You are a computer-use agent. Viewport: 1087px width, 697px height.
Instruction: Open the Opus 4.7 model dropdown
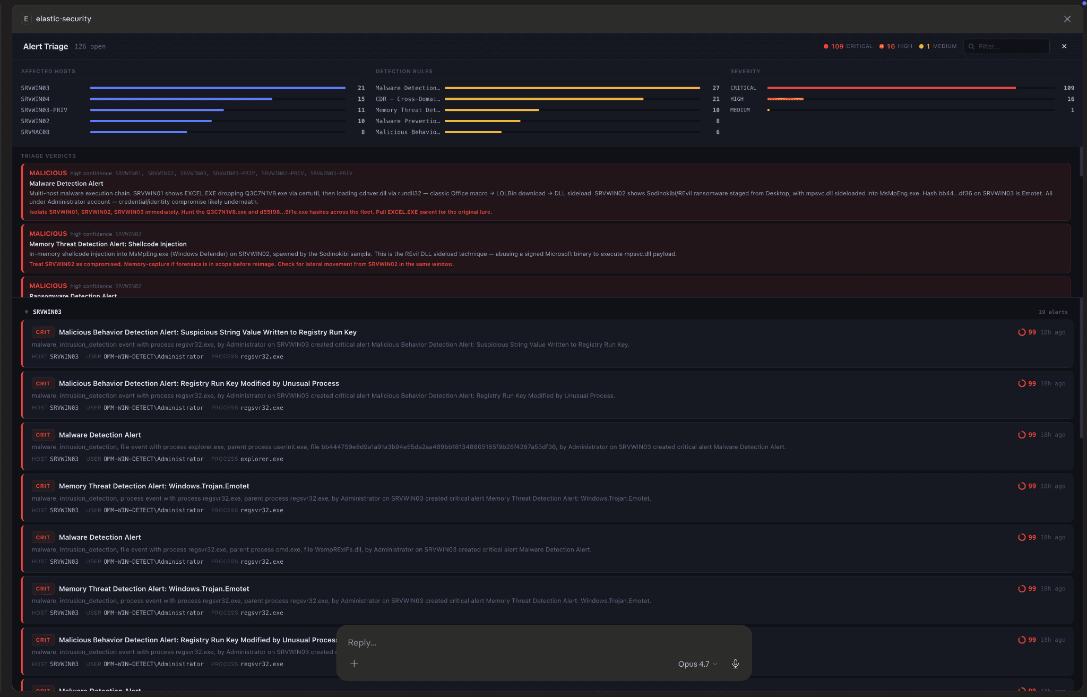[x=697, y=664]
